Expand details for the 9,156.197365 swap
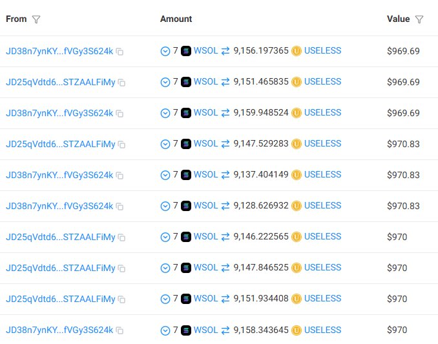438x344 pixels. (165, 52)
